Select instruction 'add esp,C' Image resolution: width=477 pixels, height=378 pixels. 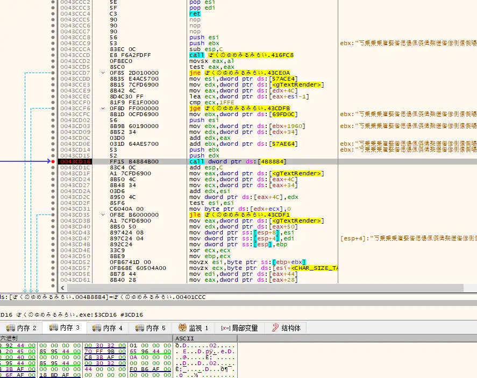pos(206,168)
